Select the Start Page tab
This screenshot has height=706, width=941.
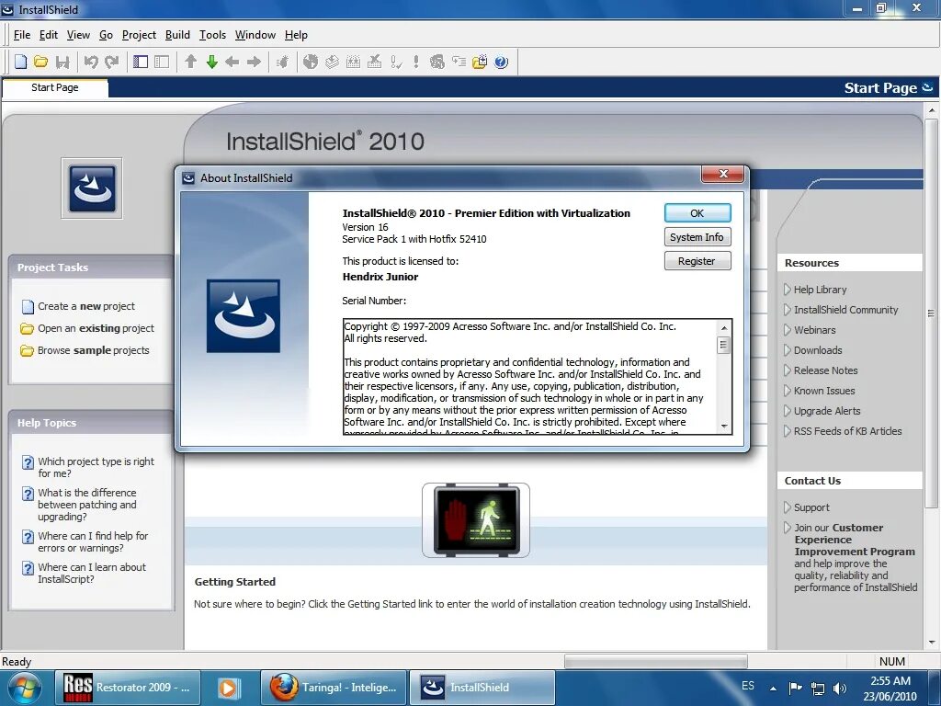(x=54, y=87)
